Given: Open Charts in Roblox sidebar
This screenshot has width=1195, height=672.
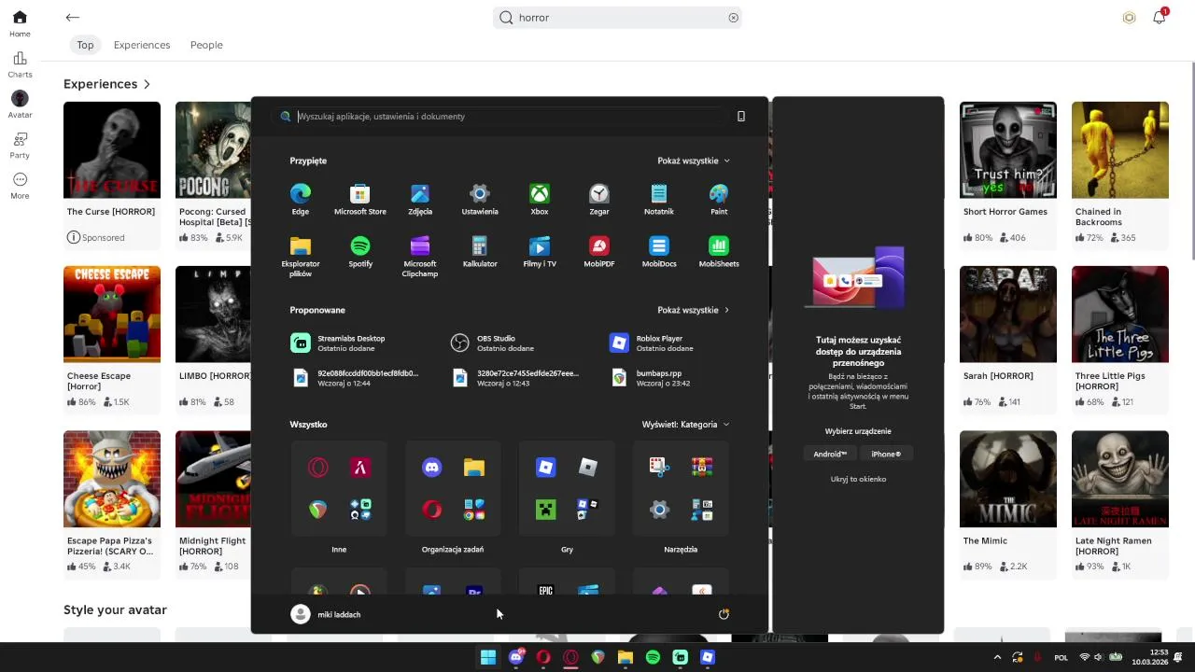Looking at the screenshot, I should [20, 64].
